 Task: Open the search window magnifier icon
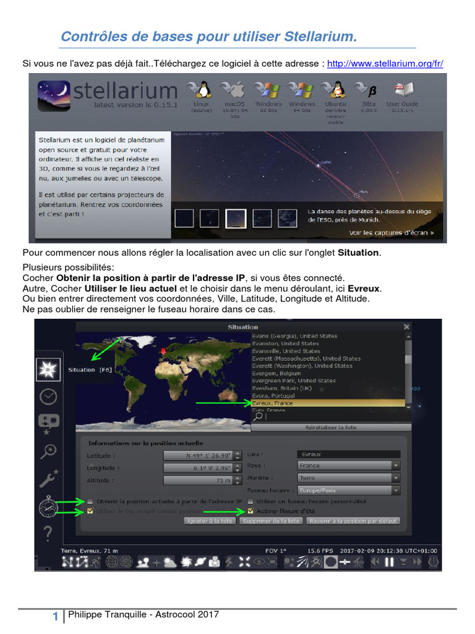click(48, 451)
